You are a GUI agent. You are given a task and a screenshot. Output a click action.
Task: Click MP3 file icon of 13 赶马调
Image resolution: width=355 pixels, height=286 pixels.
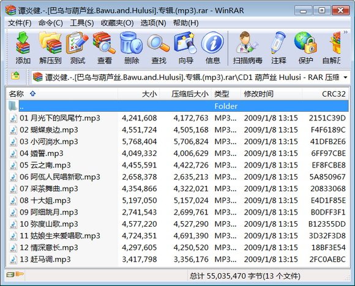pos(13,259)
